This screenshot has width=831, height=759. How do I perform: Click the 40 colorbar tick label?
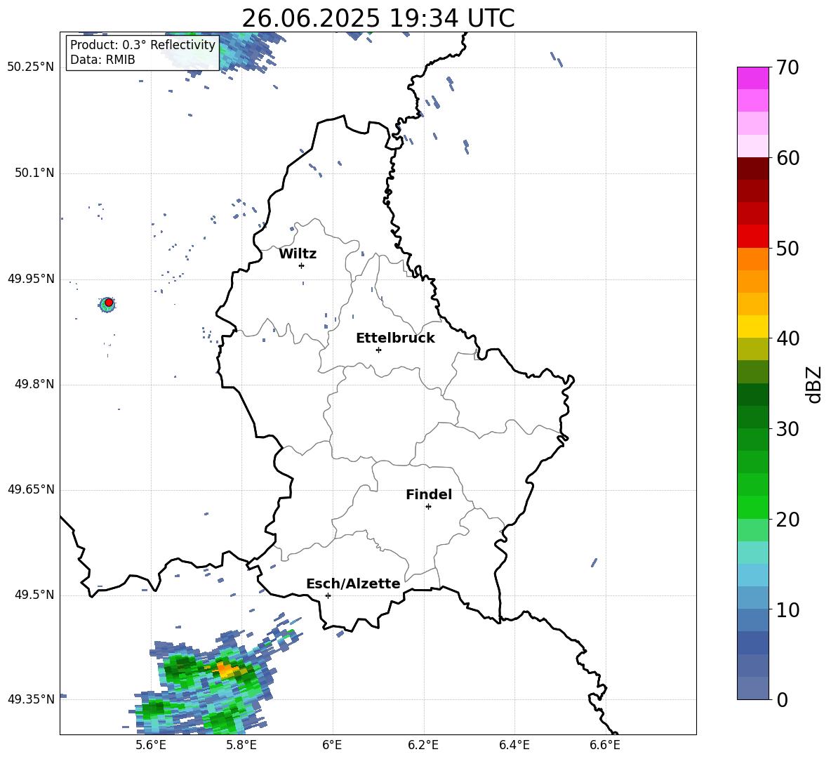tap(787, 338)
